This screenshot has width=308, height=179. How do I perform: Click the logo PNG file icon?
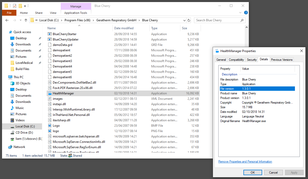50,131
